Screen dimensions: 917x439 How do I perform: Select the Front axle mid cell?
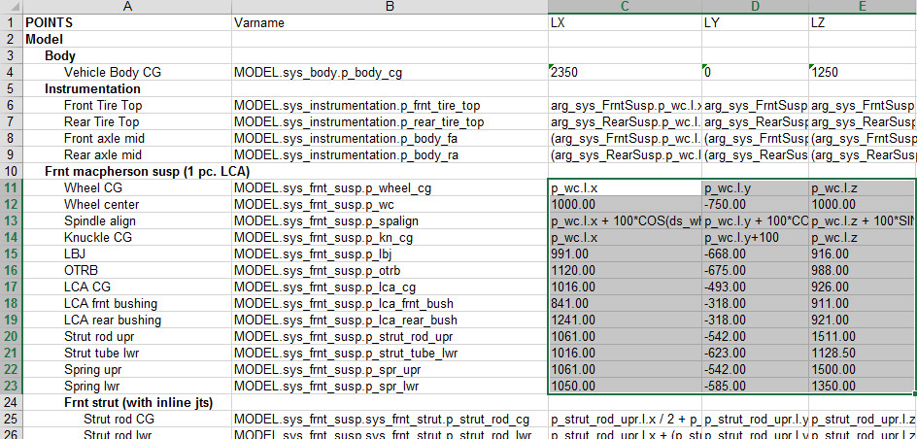click(127, 139)
